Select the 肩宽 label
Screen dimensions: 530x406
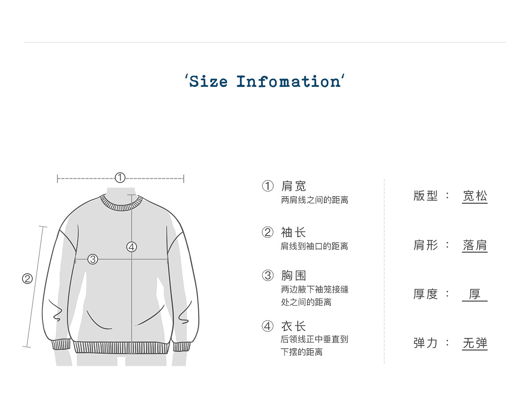pos(293,186)
